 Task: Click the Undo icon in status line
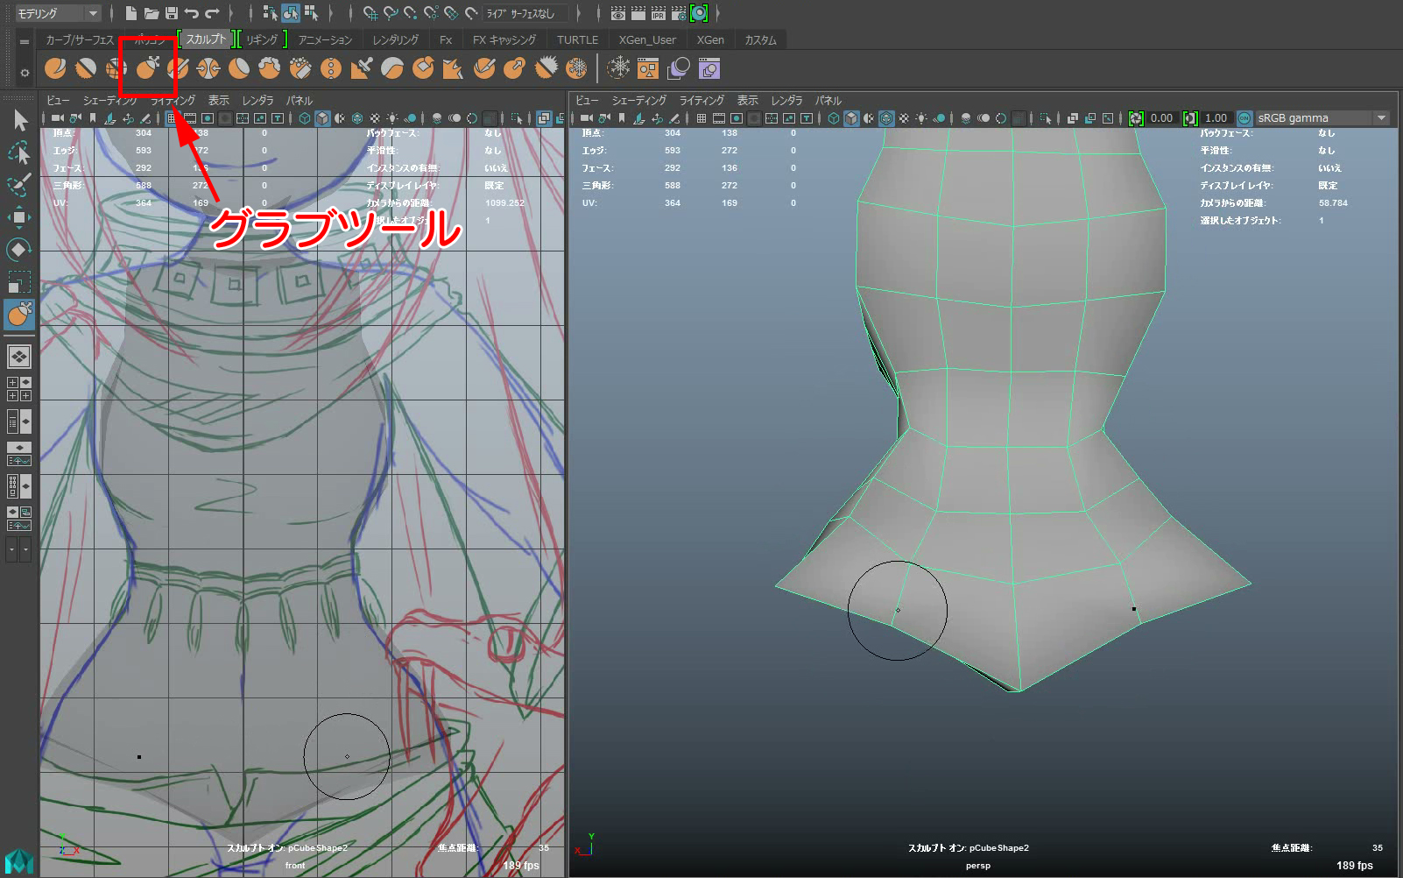pyautogui.click(x=192, y=13)
